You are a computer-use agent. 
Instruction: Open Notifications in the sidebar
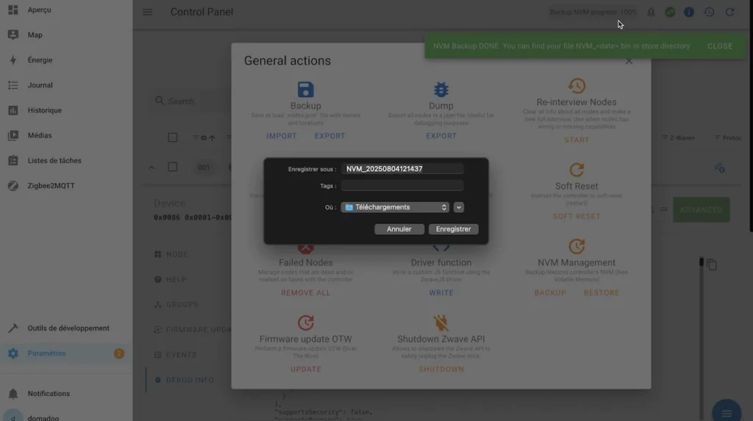(66, 394)
